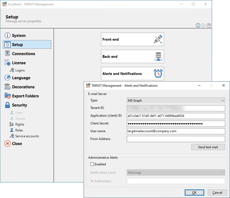Open Decorations in the sidebar
230x198 pixels.
point(23,87)
